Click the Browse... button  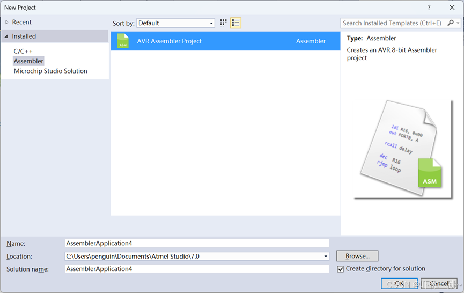[x=357, y=256]
